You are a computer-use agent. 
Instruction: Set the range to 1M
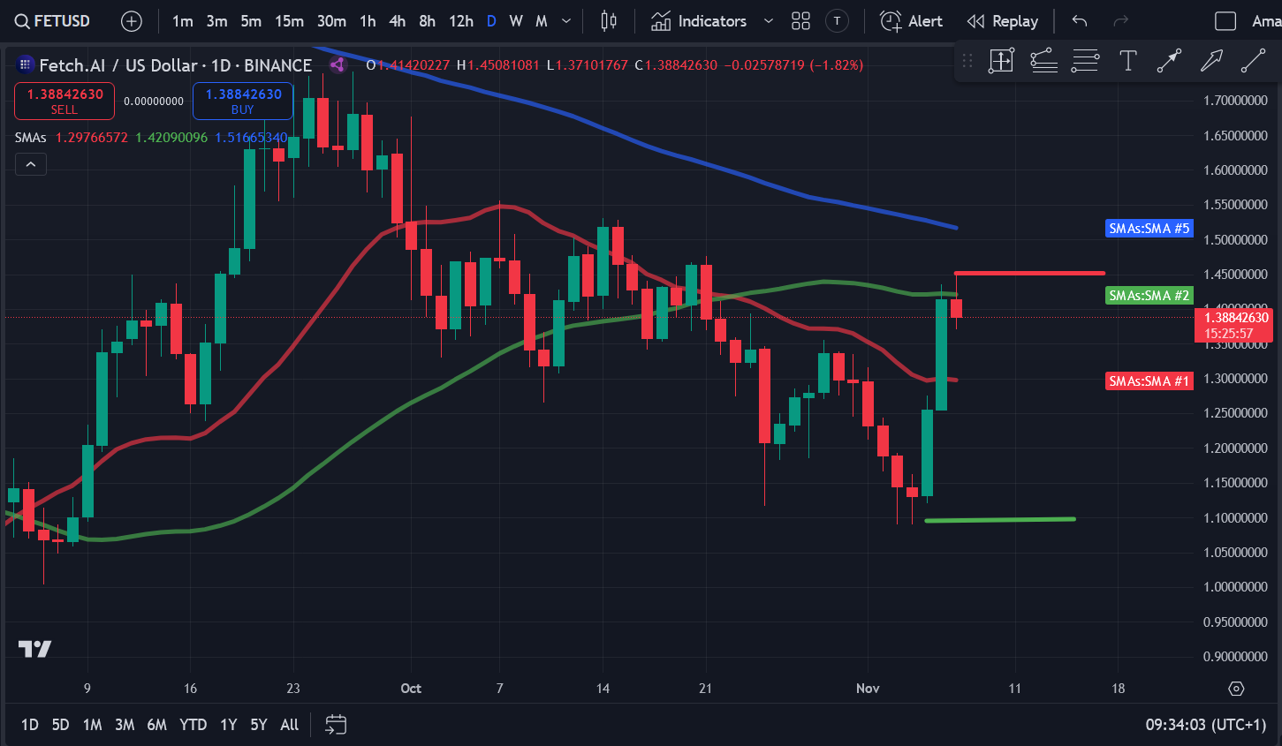[x=92, y=725]
